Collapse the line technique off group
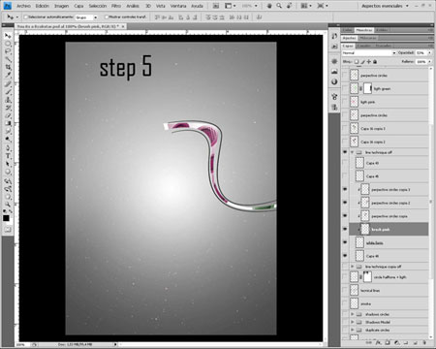436x349 pixels. tap(353, 152)
